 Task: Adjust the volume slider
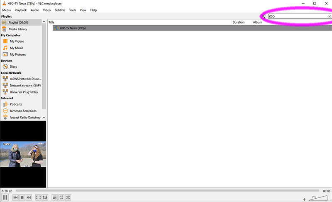(318, 198)
